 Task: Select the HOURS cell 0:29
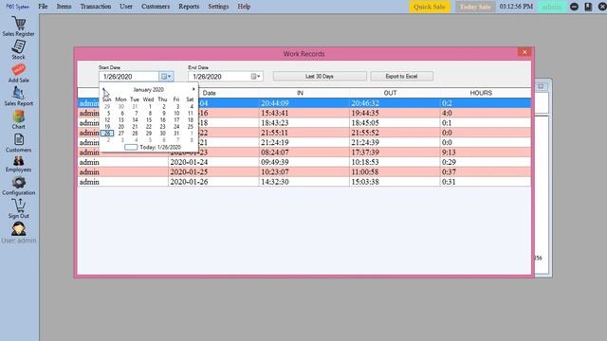pos(486,162)
